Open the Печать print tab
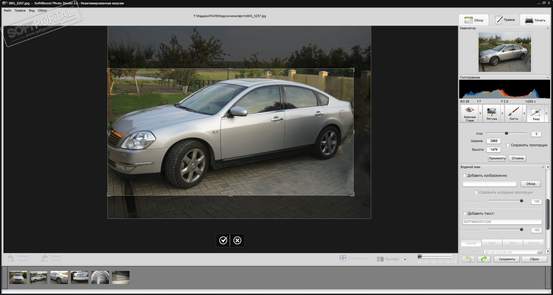Viewport: 553px width, 295px height. [x=535, y=20]
